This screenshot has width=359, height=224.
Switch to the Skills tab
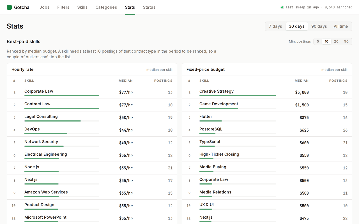82,7
